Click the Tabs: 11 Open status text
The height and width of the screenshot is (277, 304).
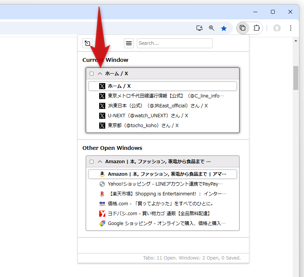[x=192, y=258]
